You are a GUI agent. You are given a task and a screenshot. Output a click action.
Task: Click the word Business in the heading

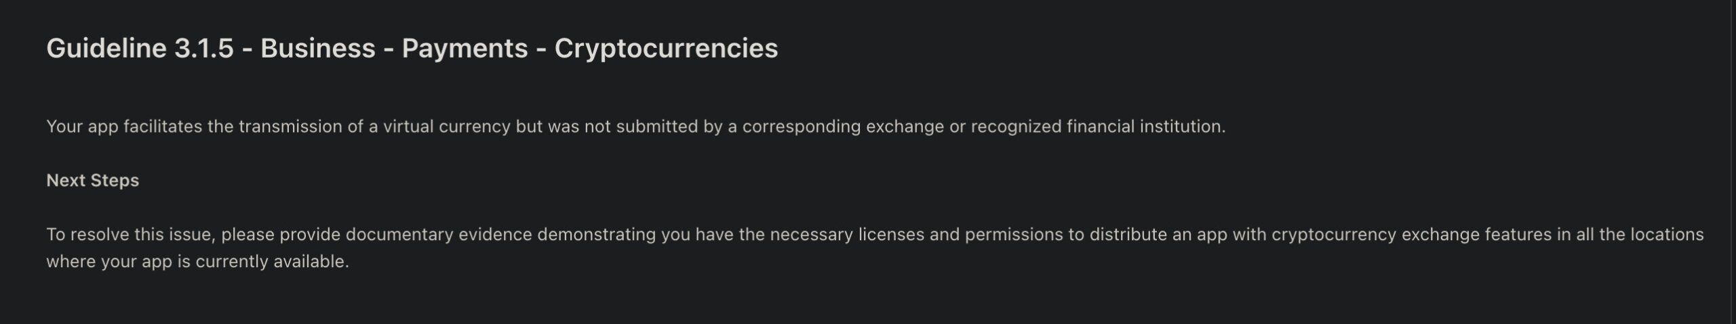tap(317, 49)
